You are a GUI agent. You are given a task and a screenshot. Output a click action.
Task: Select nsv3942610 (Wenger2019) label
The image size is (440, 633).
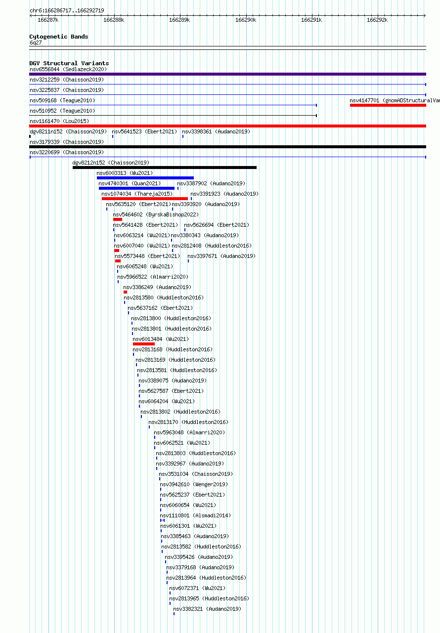click(194, 484)
